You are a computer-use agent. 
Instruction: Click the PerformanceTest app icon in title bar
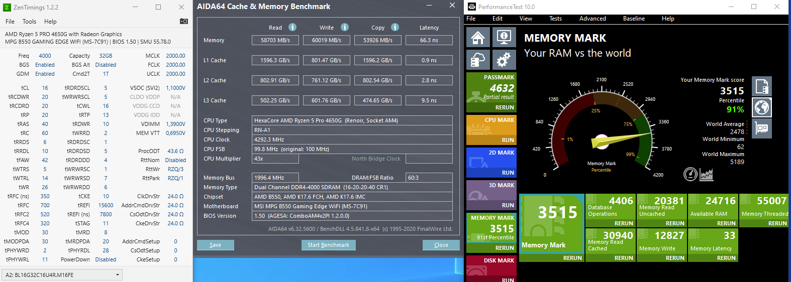point(472,7)
